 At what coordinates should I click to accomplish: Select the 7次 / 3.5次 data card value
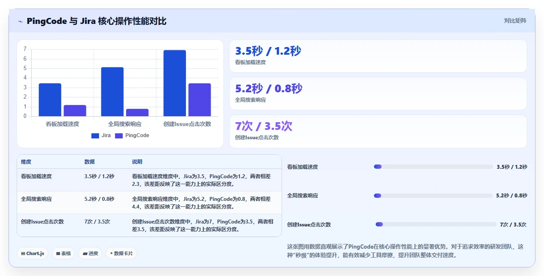tap(264, 126)
